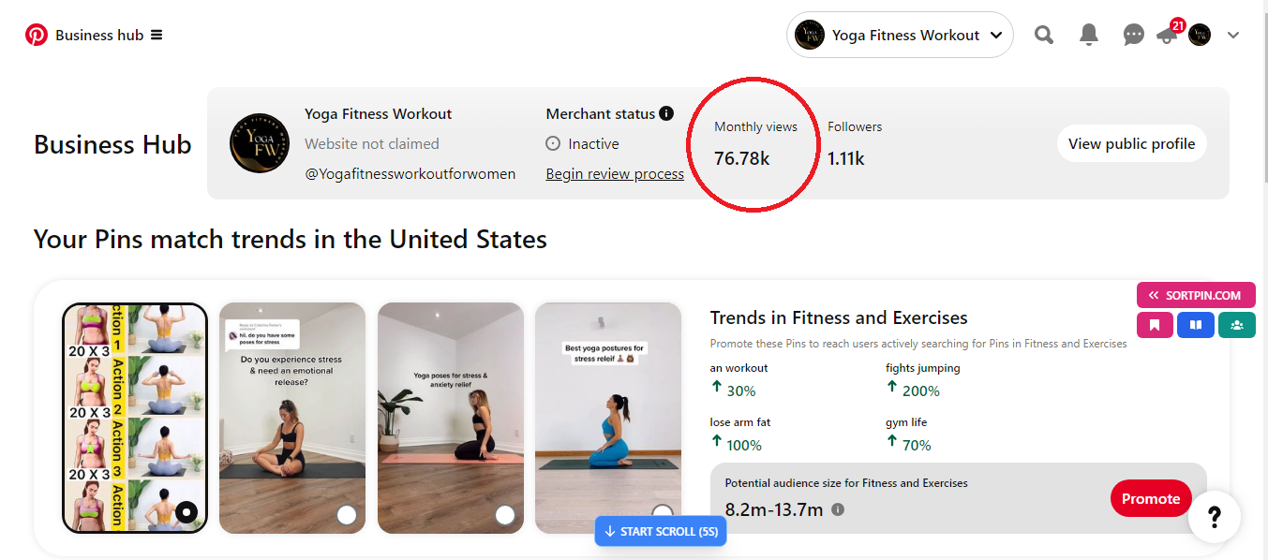Click the pink bookmark SortPin icon

pyautogui.click(x=1155, y=325)
